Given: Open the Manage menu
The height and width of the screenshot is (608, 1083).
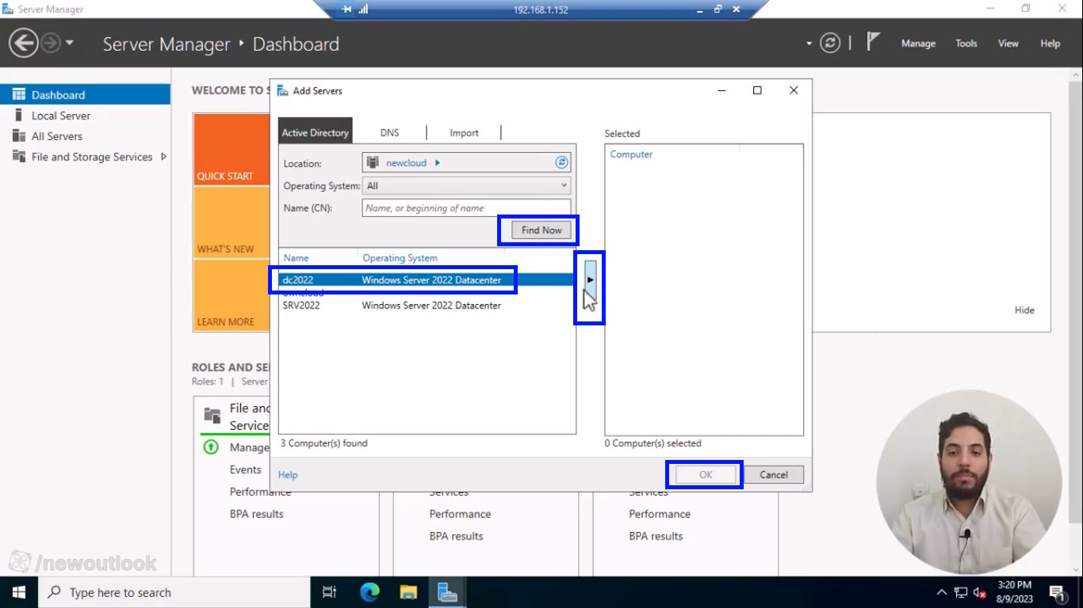Looking at the screenshot, I should (x=918, y=44).
